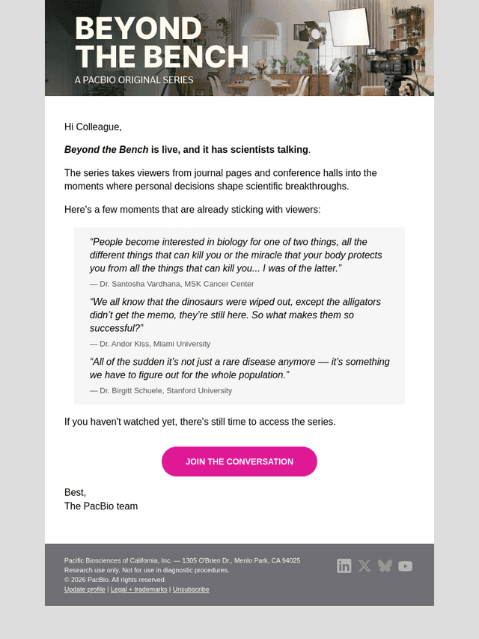Click the quote about dinosaurs and alligators
The height and width of the screenshot is (639, 479).
(235, 315)
